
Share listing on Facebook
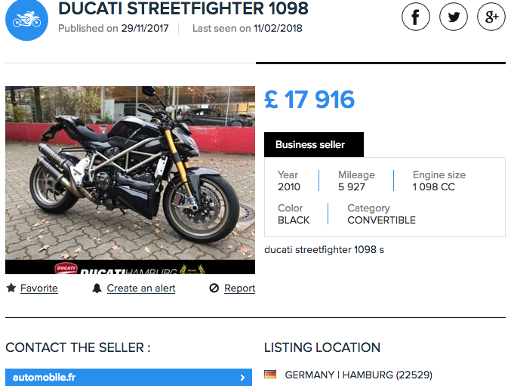415,17
